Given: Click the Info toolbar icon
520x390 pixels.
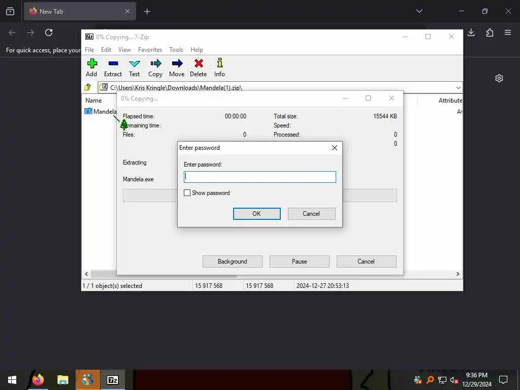Looking at the screenshot, I should coord(219,68).
